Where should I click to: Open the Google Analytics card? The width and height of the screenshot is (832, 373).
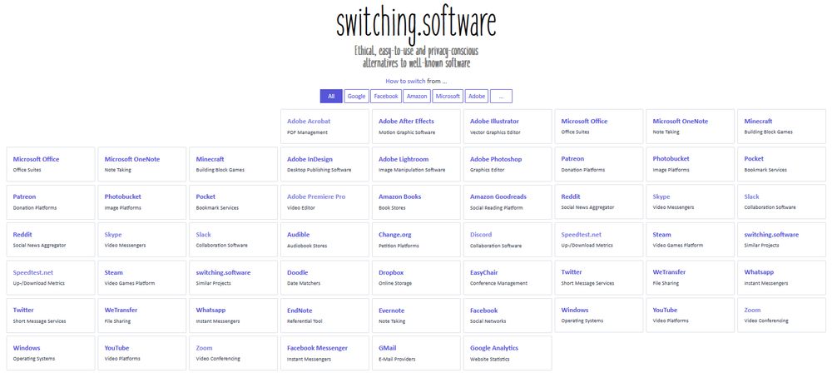coord(508,353)
